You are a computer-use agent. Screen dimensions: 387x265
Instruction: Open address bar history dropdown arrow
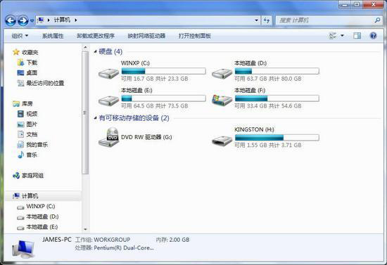[x=256, y=20]
